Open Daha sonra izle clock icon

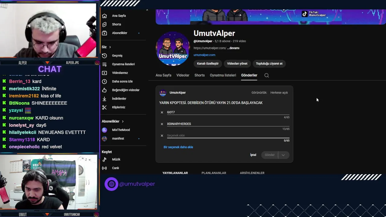[104, 81]
